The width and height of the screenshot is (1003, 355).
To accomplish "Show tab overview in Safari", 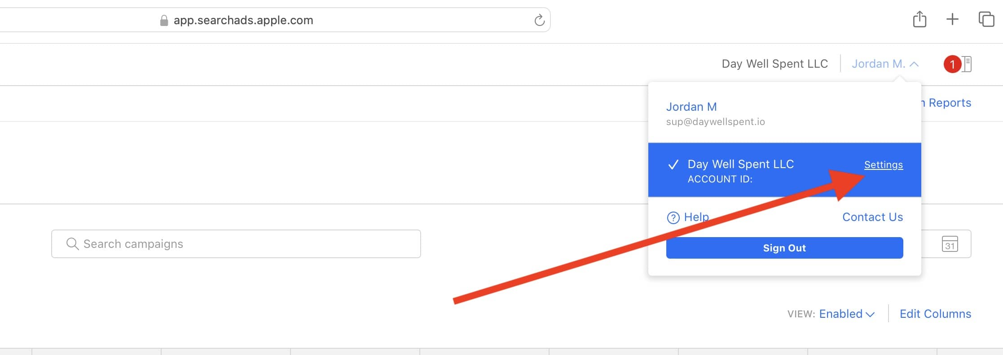I will point(986,19).
